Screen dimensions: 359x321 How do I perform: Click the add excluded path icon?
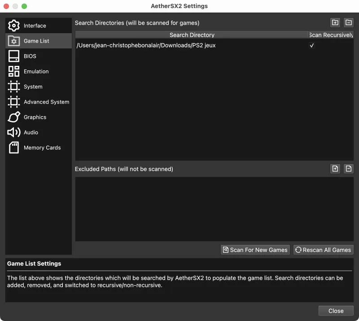(335, 169)
